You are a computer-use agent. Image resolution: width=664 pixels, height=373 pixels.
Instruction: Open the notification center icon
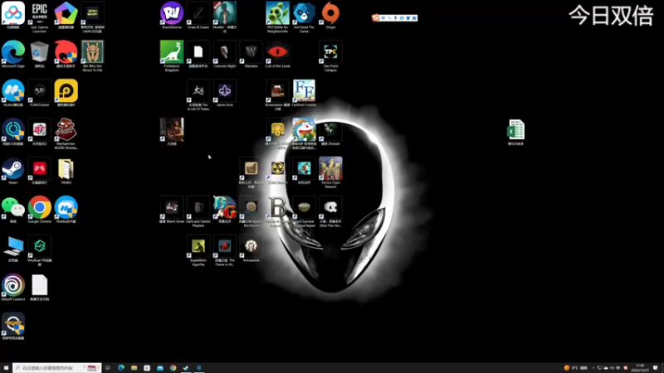pos(656,368)
